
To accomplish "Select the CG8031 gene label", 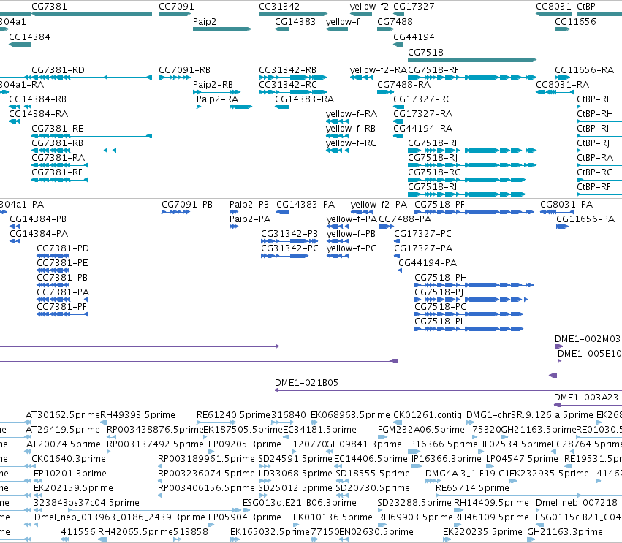I will tap(553, 7).
